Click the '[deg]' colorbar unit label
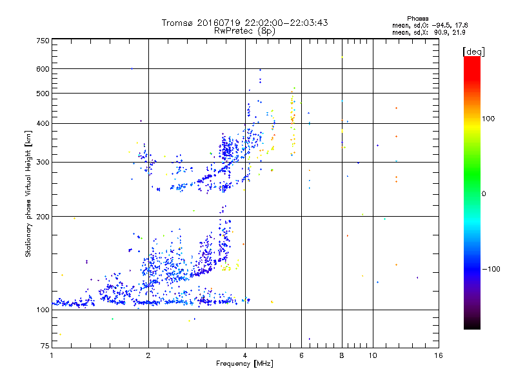This screenshot has height=387, width=516. 473,52
